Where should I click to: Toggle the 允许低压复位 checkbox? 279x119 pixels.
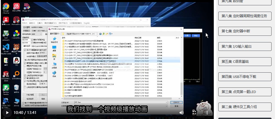pyautogui.click(x=25, y=81)
